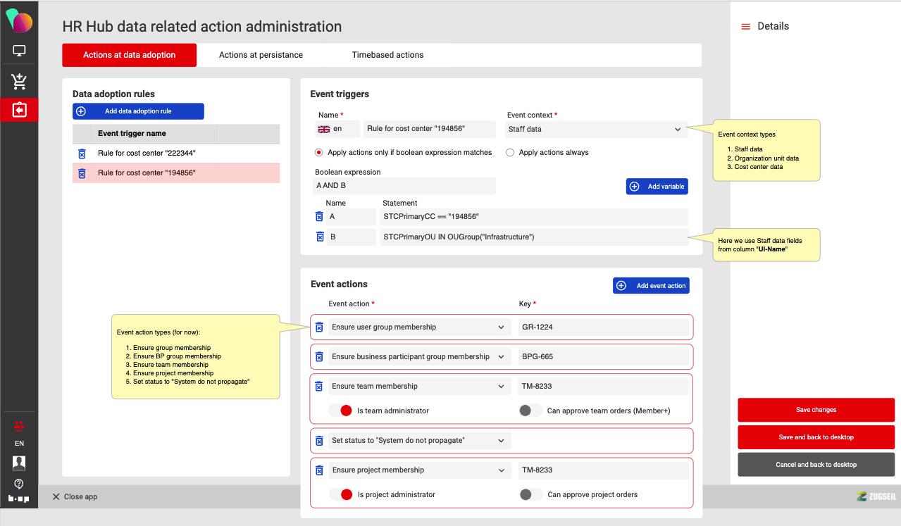Image resolution: width=901 pixels, height=526 pixels.
Task: Enable Can approve project orders toggle
Action: click(530, 495)
